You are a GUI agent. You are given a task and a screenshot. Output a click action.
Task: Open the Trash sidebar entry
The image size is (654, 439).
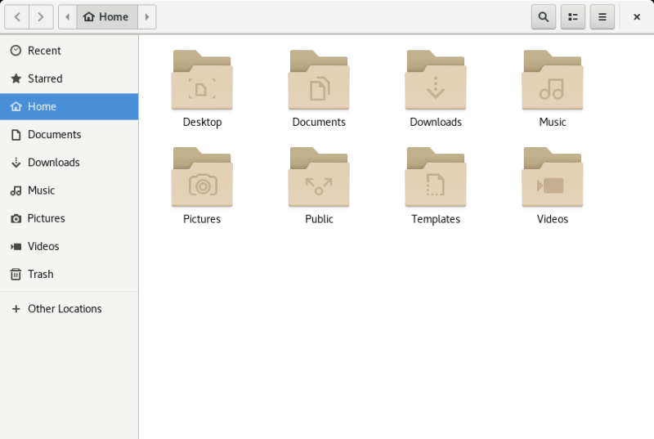pyautogui.click(x=40, y=274)
